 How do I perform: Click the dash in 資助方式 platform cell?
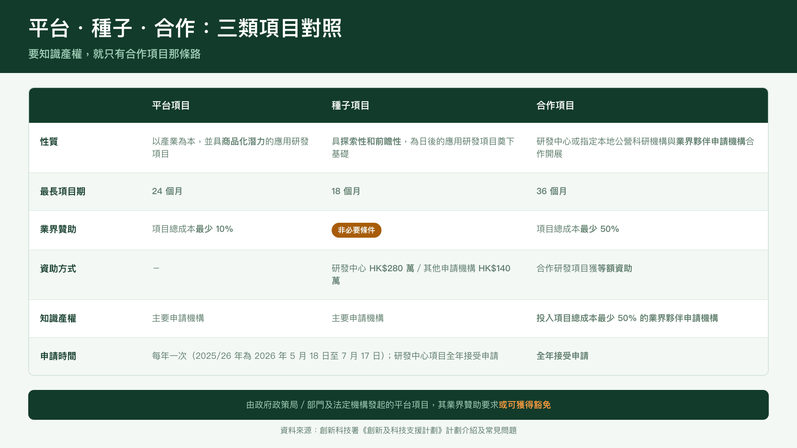point(156,268)
